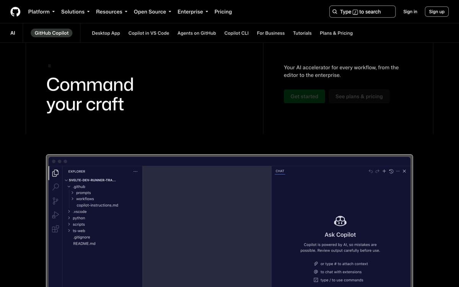This screenshot has height=287, width=459.
Task: Open the Search magnifier in the activity bar
Action: coord(55,187)
